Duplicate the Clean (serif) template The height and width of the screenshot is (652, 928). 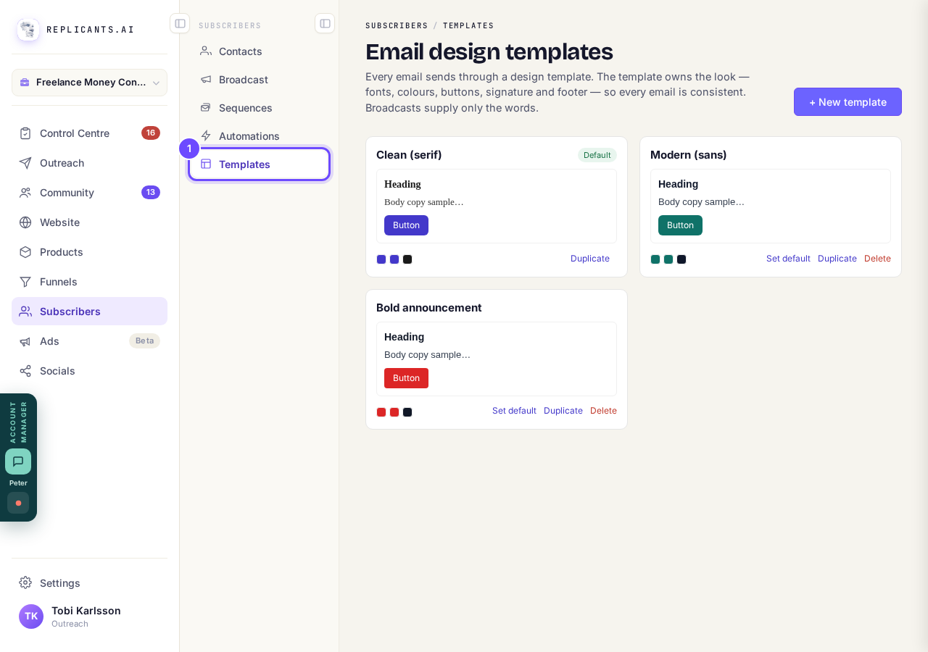pos(590,259)
